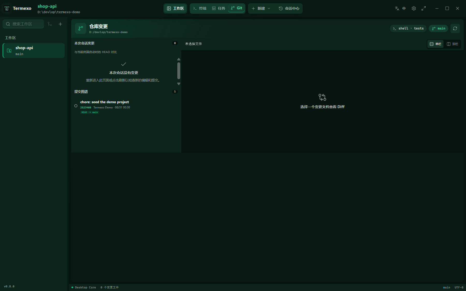Click 本次会话变更 section header

84,43
